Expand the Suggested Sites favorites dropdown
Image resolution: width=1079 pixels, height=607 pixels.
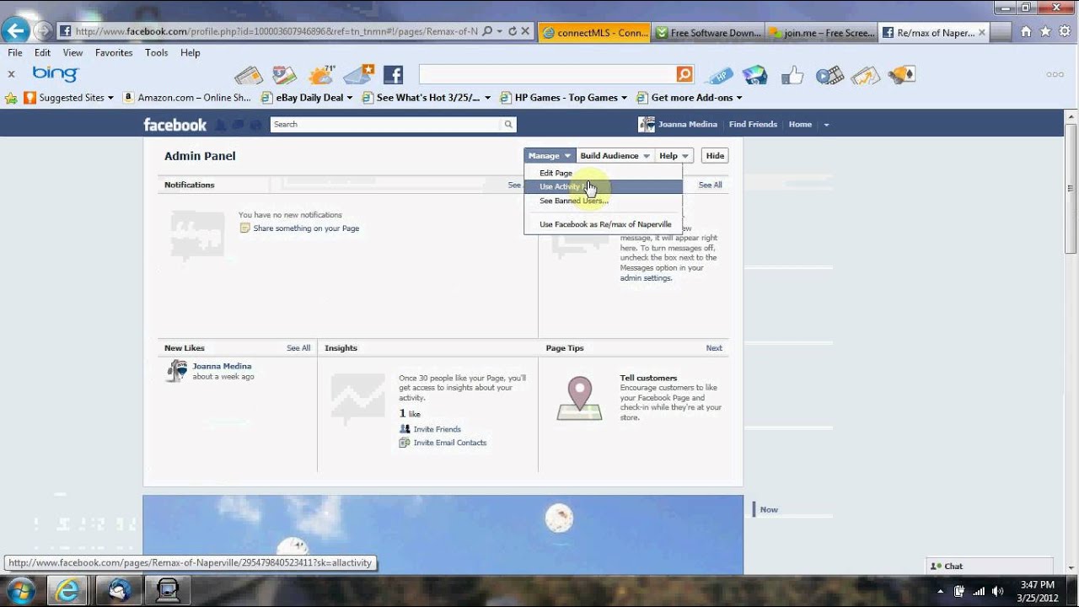point(110,98)
